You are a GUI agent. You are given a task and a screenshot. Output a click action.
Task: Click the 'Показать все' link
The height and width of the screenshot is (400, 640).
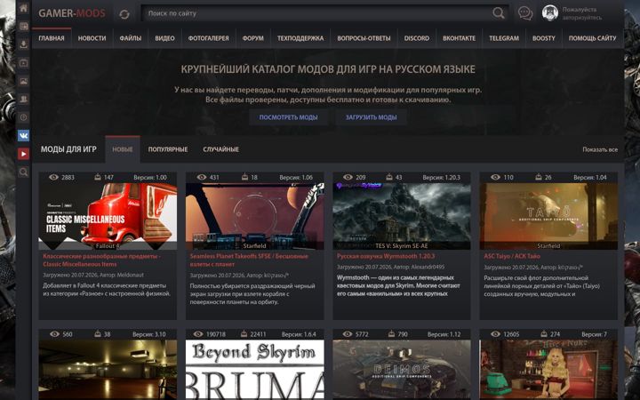pyautogui.click(x=600, y=149)
